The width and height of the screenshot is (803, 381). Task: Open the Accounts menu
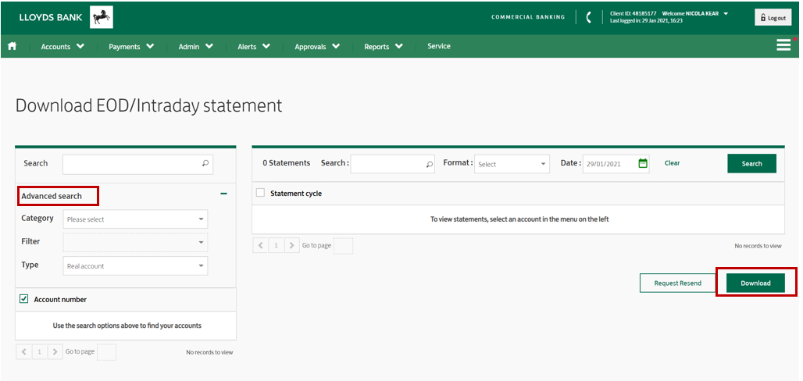62,46
